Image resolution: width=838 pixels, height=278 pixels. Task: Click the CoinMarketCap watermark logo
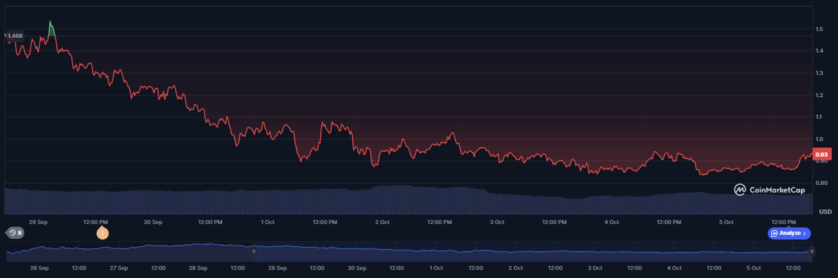point(769,190)
